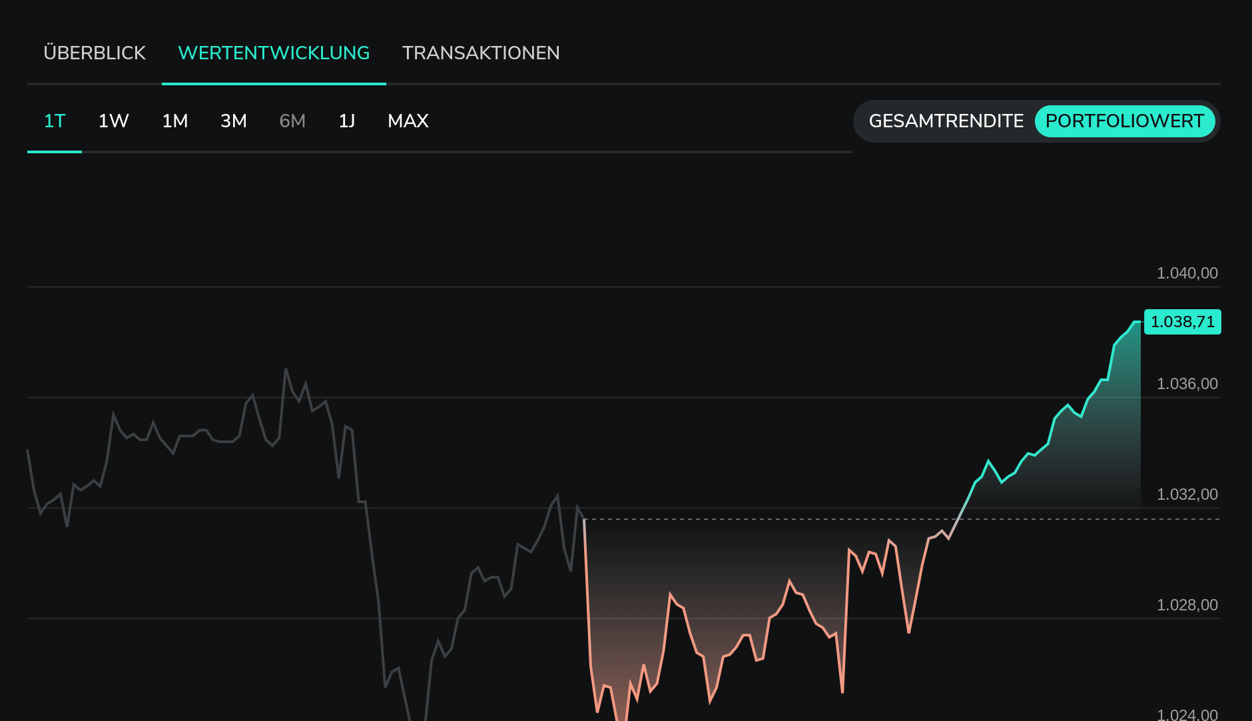Open the ÜBERBLICK tab

pyautogui.click(x=95, y=53)
